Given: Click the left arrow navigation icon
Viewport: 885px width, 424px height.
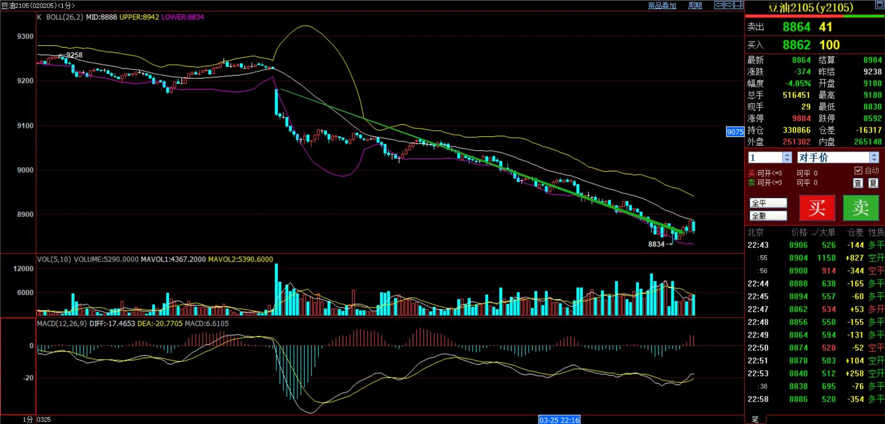Looking at the screenshot, I should [x=719, y=5].
